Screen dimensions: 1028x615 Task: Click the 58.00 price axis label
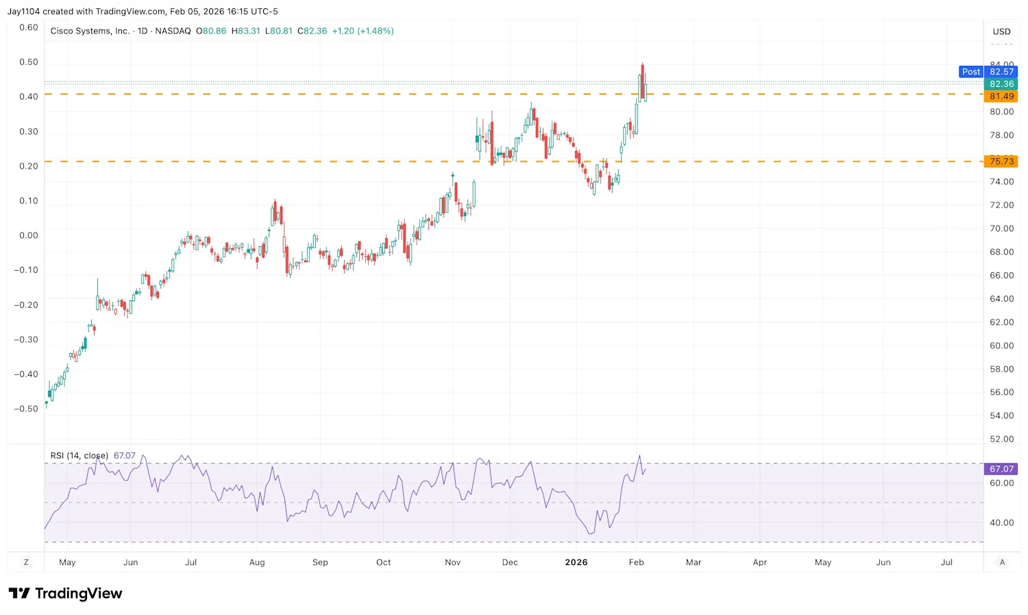pos(1002,369)
